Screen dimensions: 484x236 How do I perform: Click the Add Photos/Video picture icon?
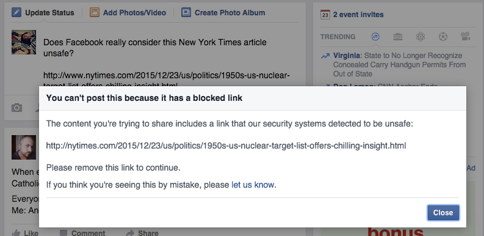tap(95, 12)
